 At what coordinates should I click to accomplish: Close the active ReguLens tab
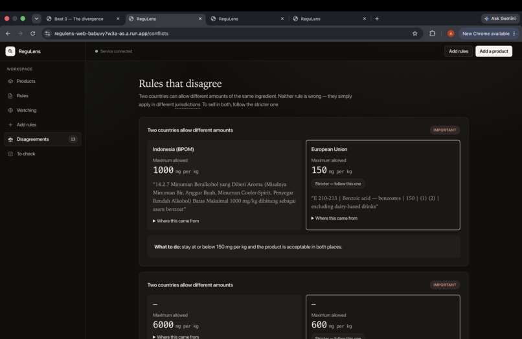(x=200, y=19)
